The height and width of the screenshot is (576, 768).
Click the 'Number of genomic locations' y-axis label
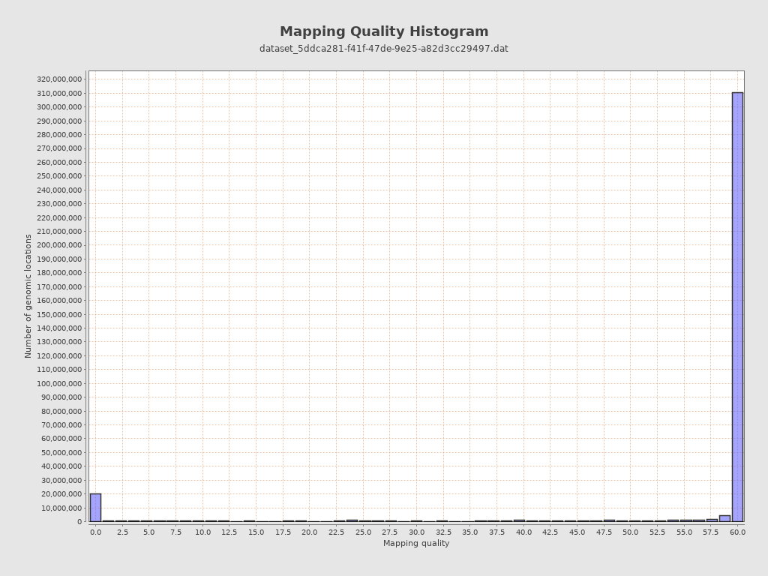[28, 295]
